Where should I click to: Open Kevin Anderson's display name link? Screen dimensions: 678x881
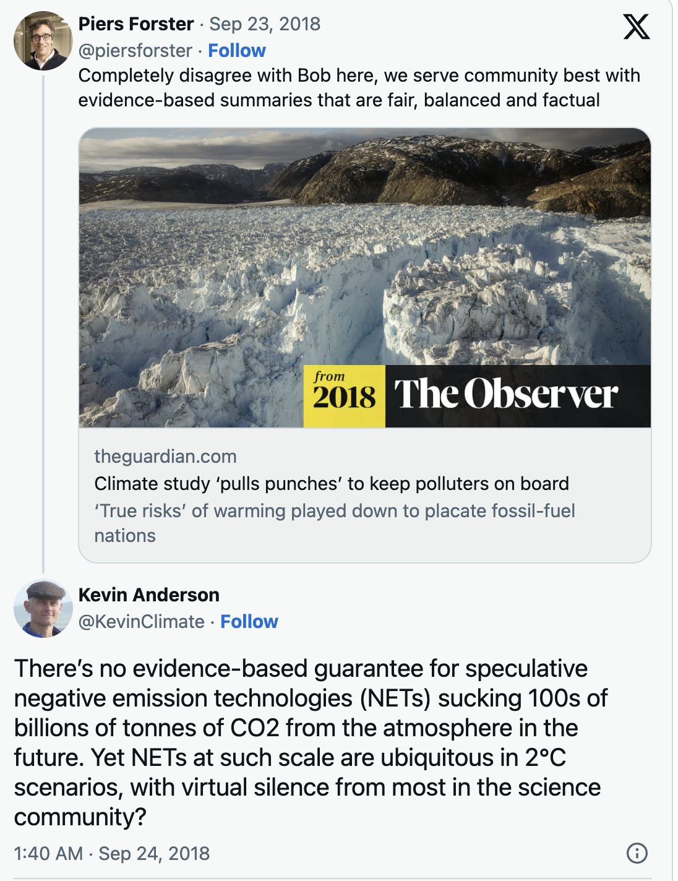pos(148,595)
